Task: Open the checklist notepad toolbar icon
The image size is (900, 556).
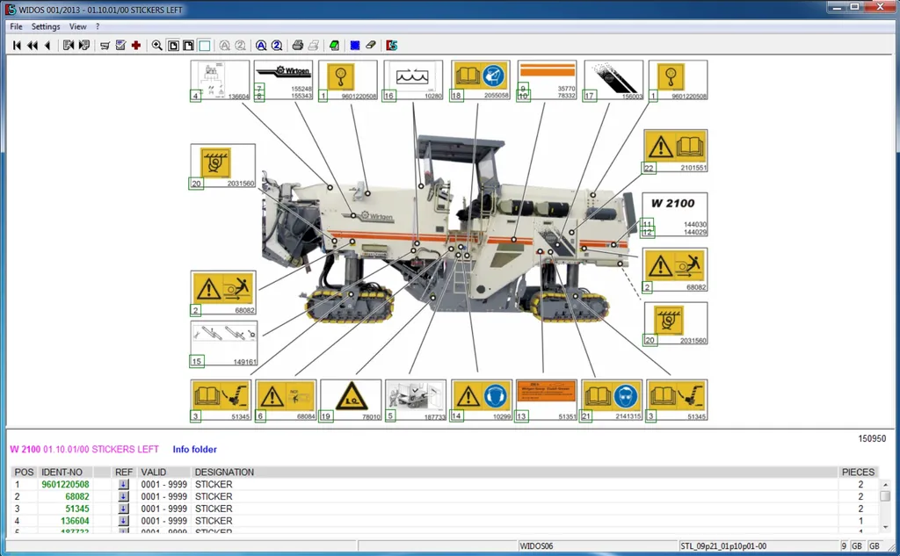Action: click(x=120, y=46)
